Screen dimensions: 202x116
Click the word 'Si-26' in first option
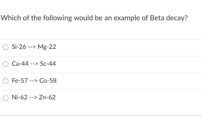coord(19,47)
